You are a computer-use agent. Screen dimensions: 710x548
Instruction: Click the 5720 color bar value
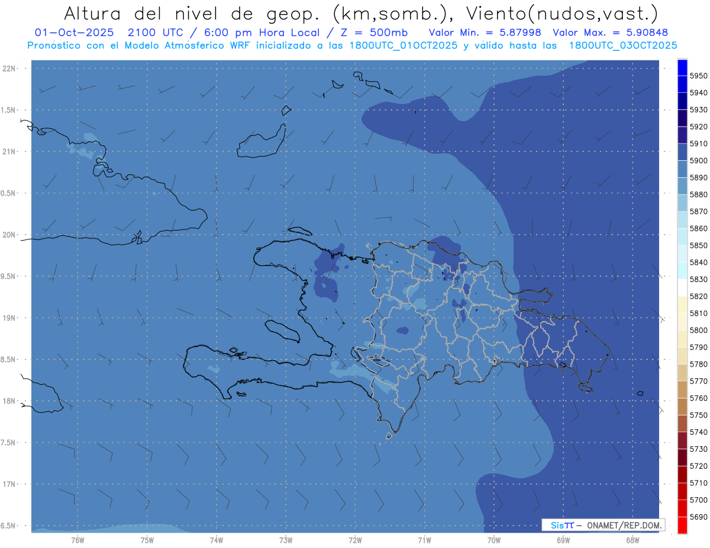pos(698,466)
